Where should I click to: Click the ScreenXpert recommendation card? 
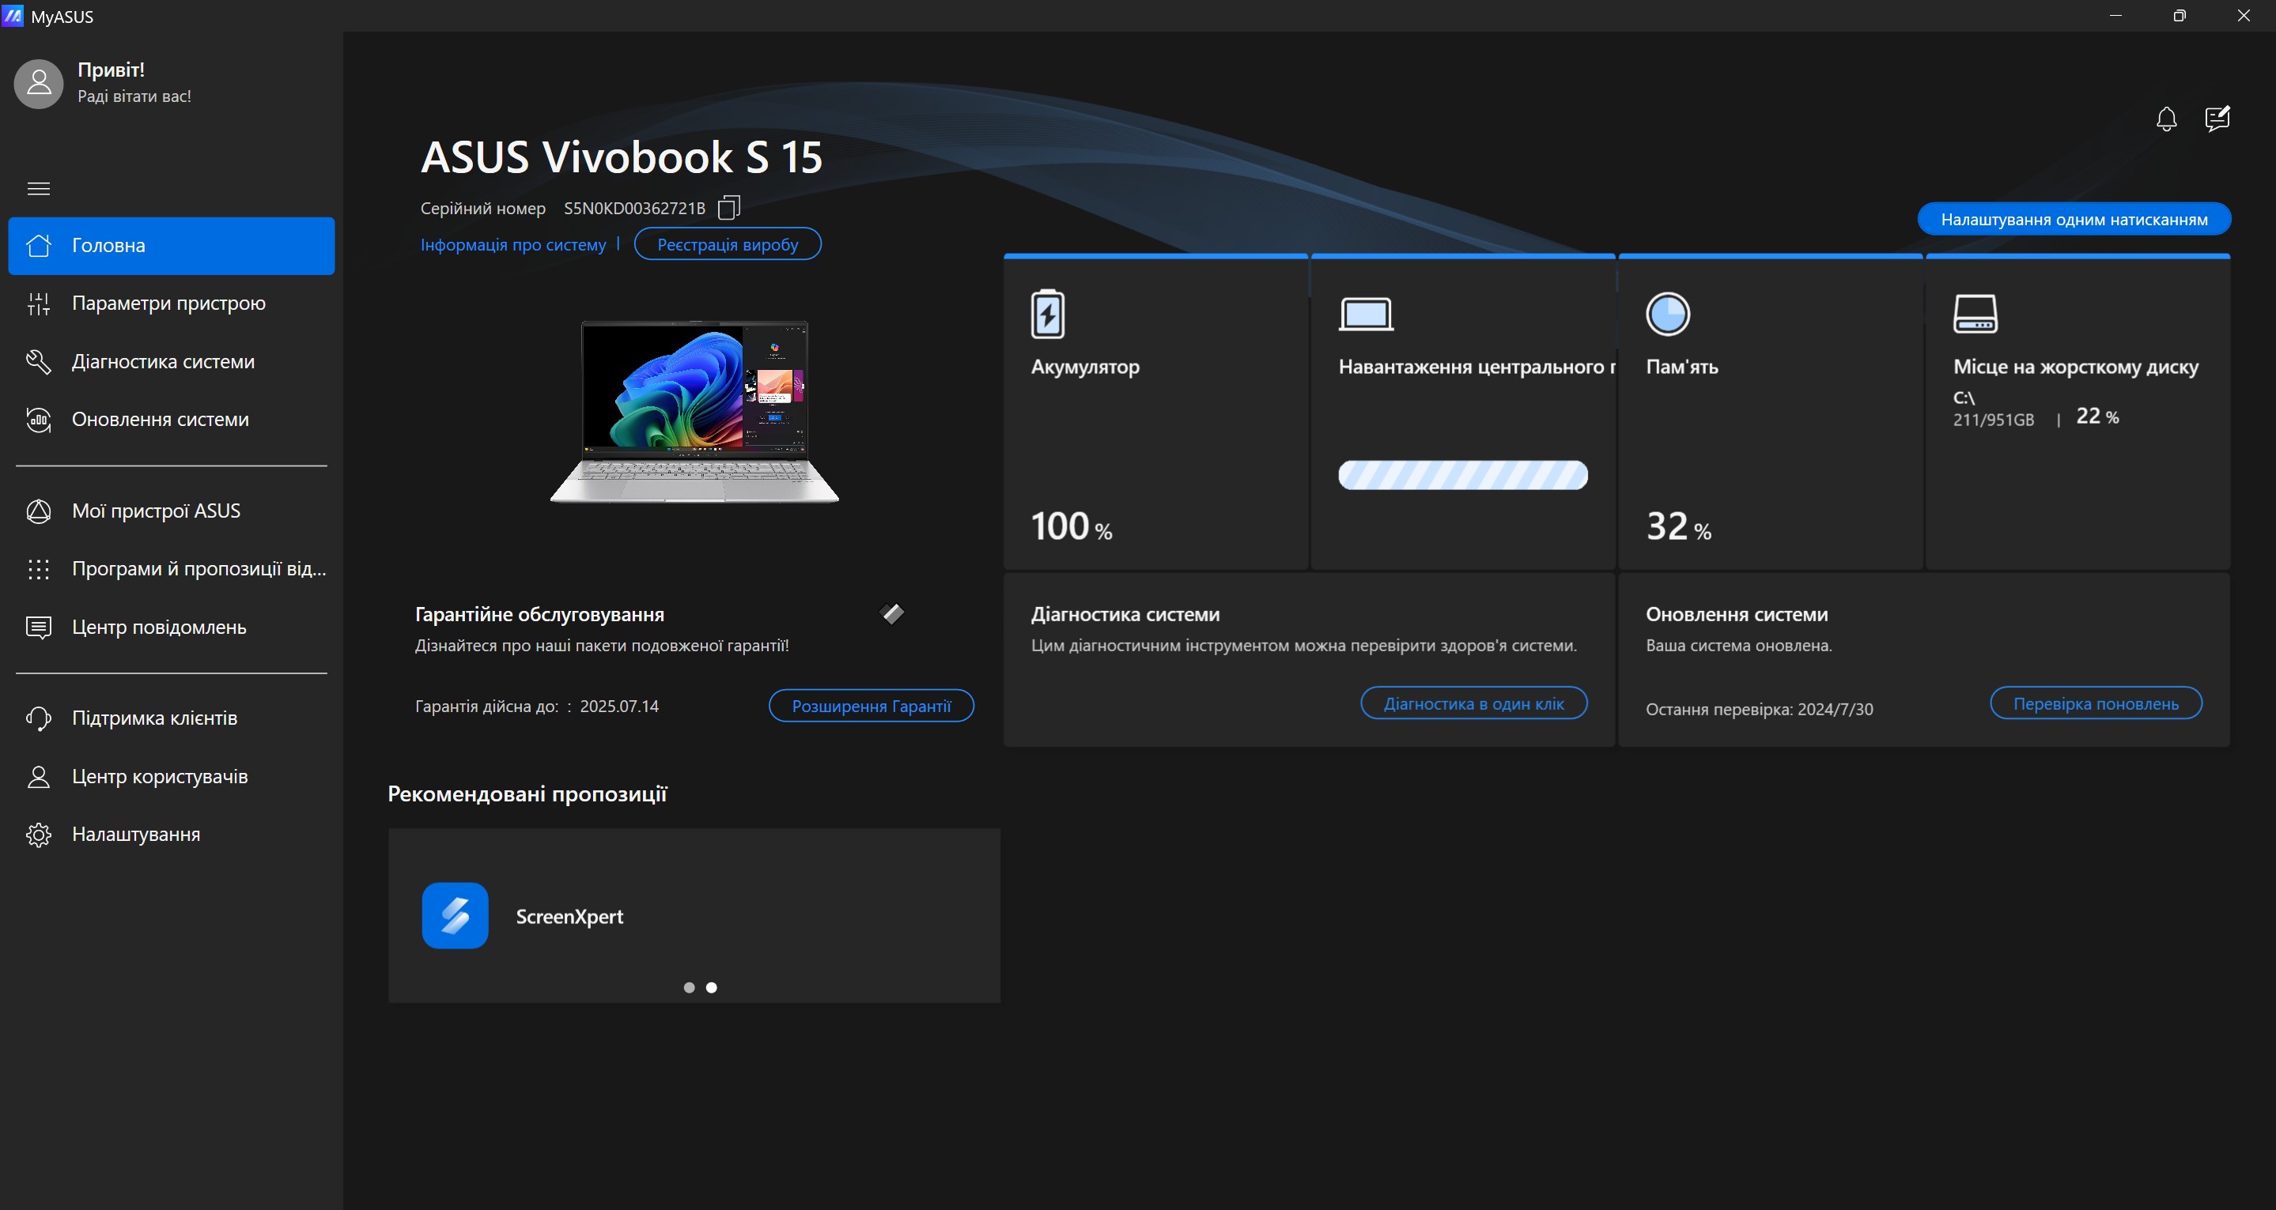694,915
